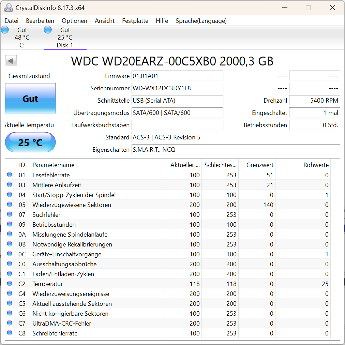This screenshot has height=345, width=345.
Task: Click the Gesamtzustand label
Action: tap(29, 76)
